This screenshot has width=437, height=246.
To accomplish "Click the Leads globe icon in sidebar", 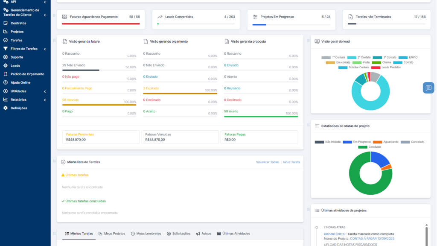I will pos(6,66).
